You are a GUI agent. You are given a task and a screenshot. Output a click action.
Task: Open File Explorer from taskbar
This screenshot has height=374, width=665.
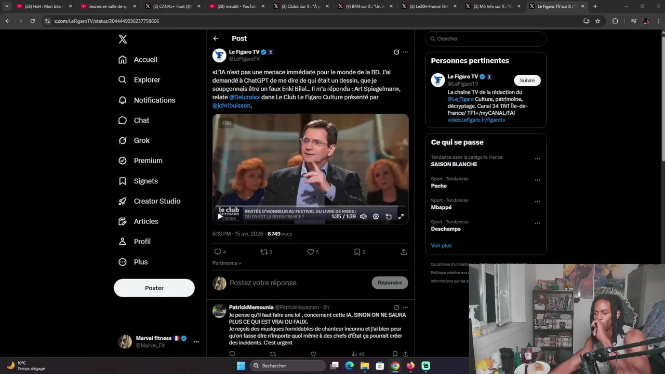coord(365,366)
